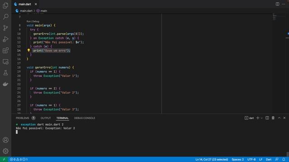
Task: Open the Source Control view
Action: pyautogui.click(x=5, y=28)
